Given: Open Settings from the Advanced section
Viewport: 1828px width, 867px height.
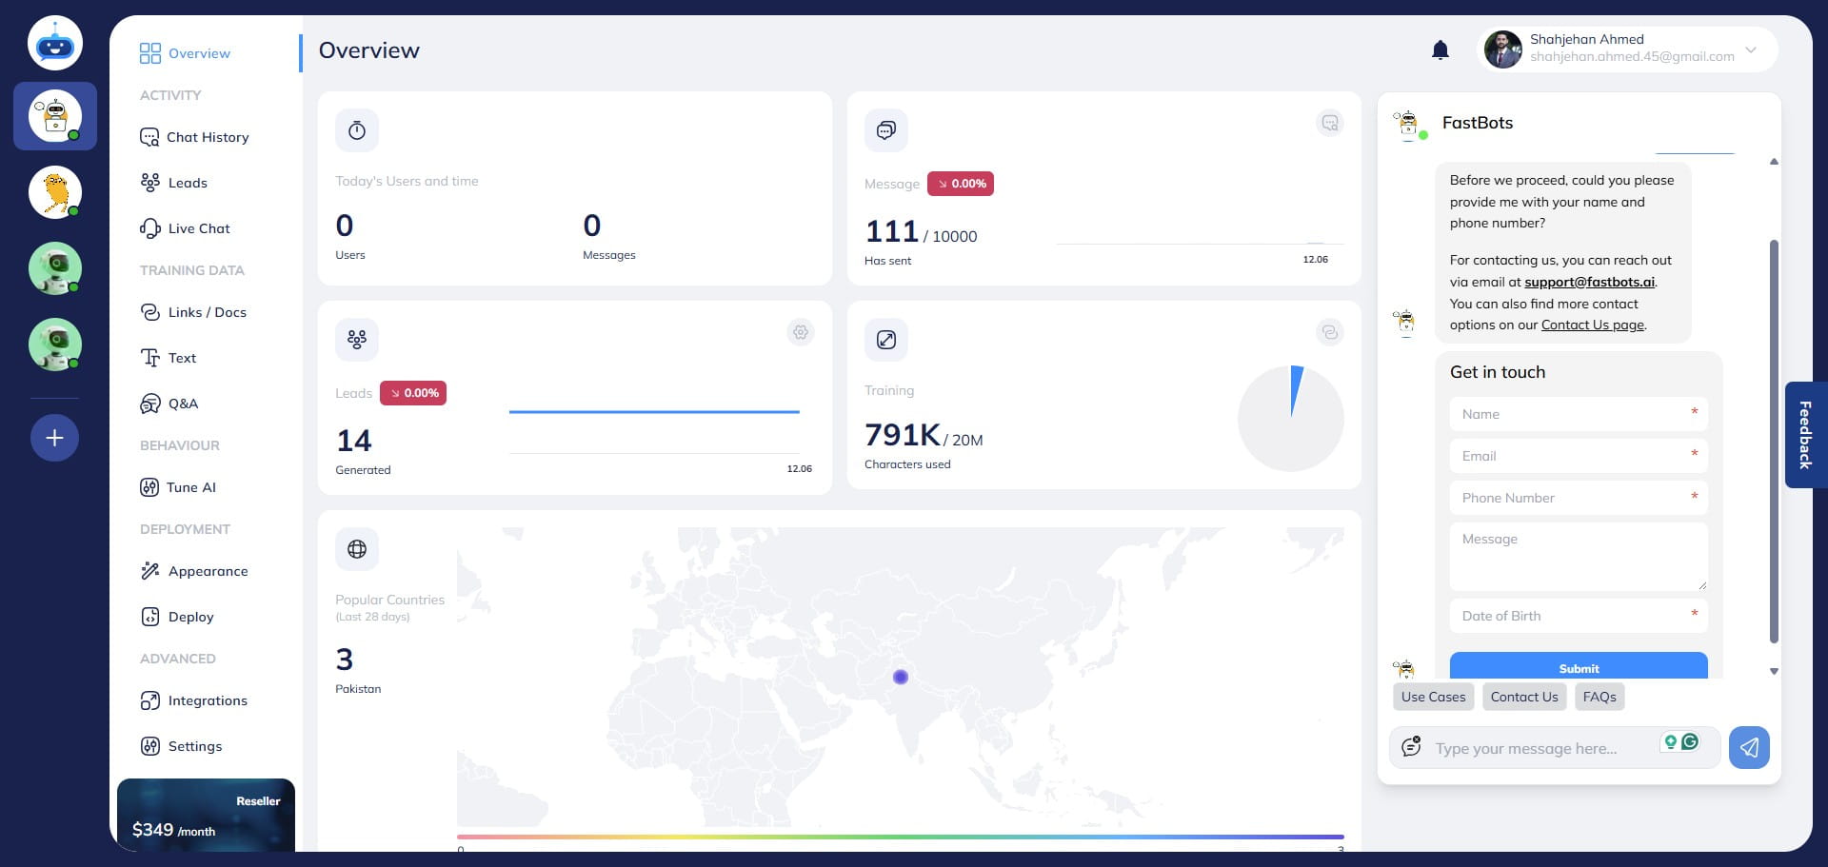Looking at the screenshot, I should tap(194, 746).
